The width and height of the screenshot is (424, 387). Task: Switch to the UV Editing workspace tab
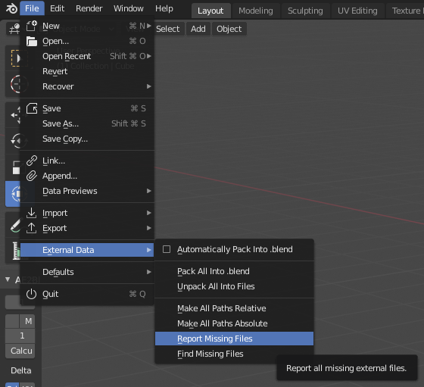(x=357, y=11)
